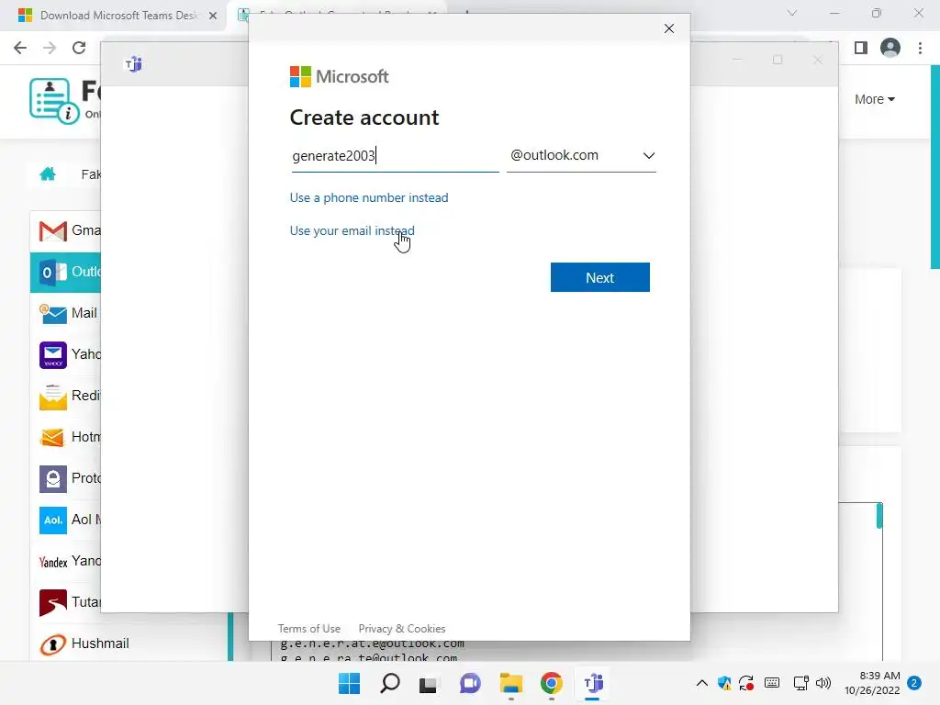Expand the More menu on the webpage
This screenshot has height=705, width=940.
pyautogui.click(x=875, y=99)
